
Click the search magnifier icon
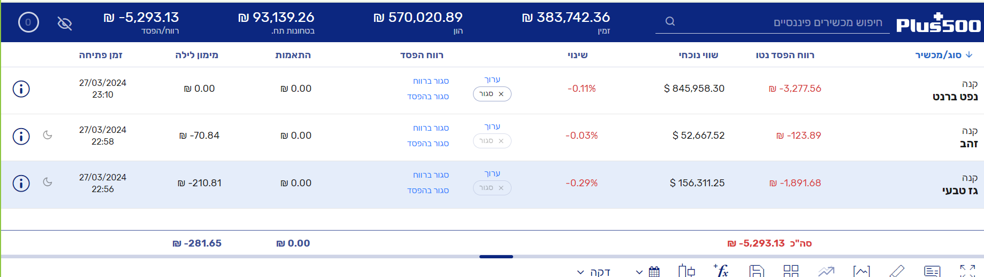tap(670, 22)
